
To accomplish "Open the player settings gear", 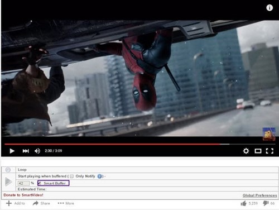I will (x=246, y=151).
